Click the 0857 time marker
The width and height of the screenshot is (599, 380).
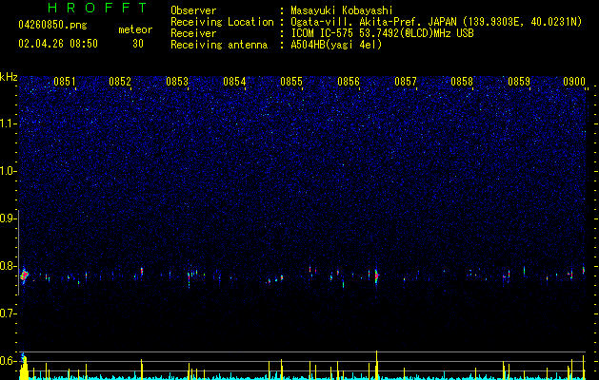coord(406,82)
